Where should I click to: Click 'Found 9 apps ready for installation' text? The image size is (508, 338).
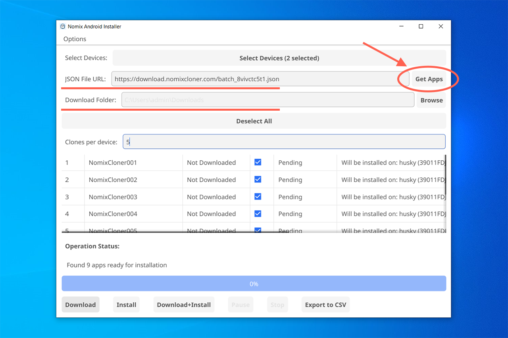click(x=117, y=265)
